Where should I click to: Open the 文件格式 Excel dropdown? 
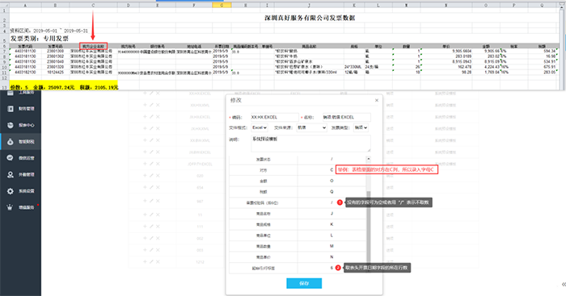pyautogui.click(x=260, y=127)
